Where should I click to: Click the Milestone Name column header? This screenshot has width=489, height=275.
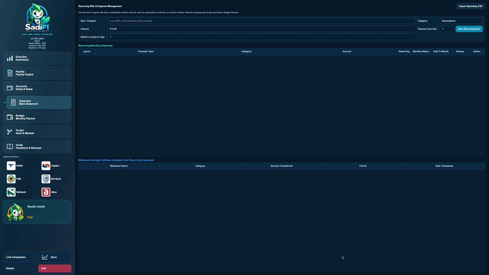pos(119,166)
